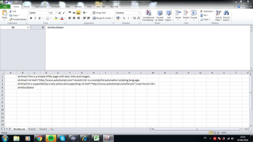Switch to the Review tab

[x=78, y=7]
